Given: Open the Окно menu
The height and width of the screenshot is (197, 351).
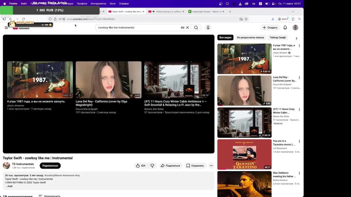Looking at the screenshot, I should (x=113, y=4).
